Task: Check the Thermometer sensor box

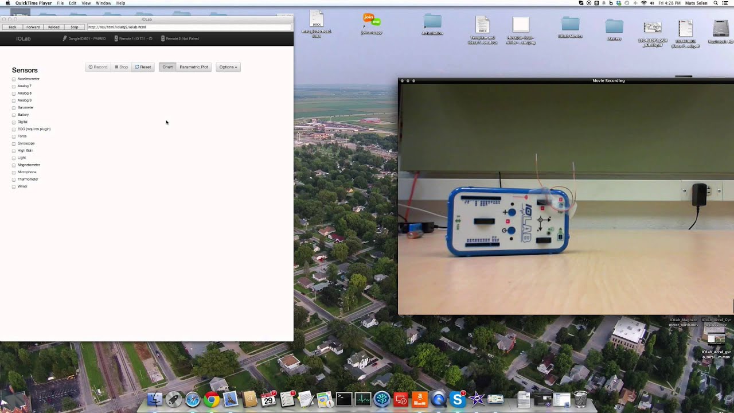Action: pos(14,180)
